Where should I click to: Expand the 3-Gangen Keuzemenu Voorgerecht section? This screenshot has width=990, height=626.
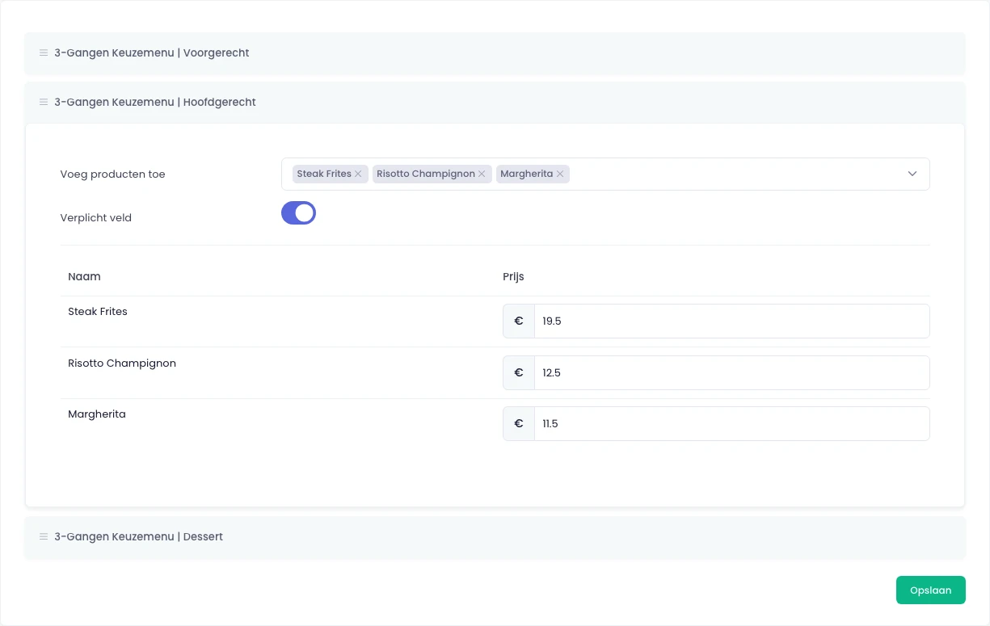(495, 53)
